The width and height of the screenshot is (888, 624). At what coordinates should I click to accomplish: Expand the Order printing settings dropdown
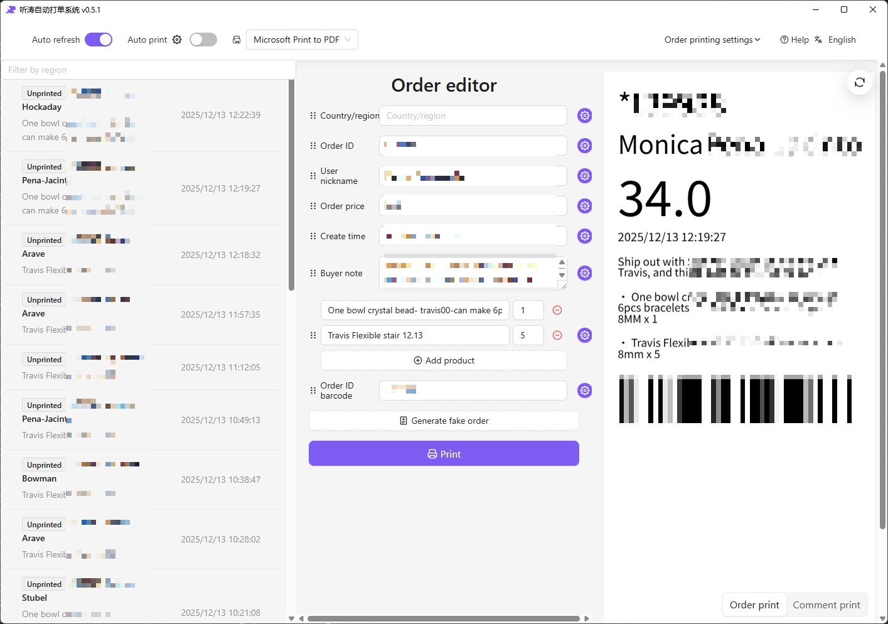tap(712, 40)
